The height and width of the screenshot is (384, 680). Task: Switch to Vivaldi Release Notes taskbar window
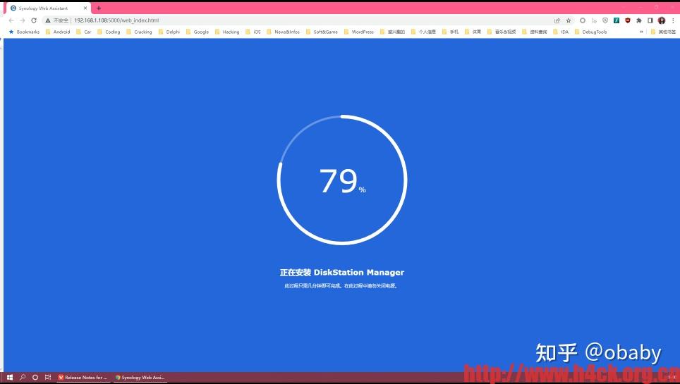click(x=83, y=377)
